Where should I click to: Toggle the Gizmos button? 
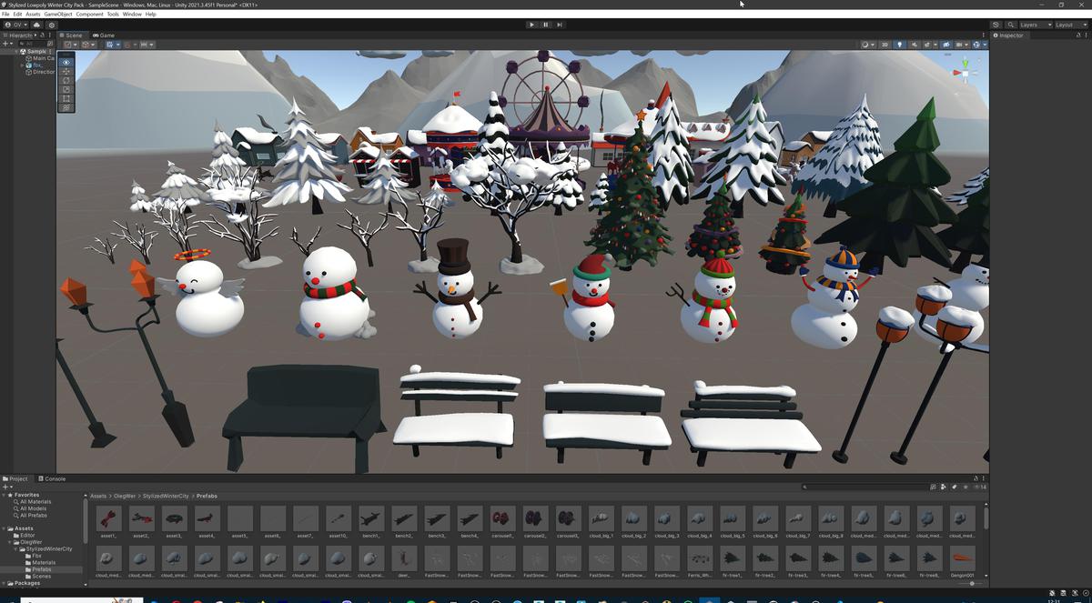976,45
